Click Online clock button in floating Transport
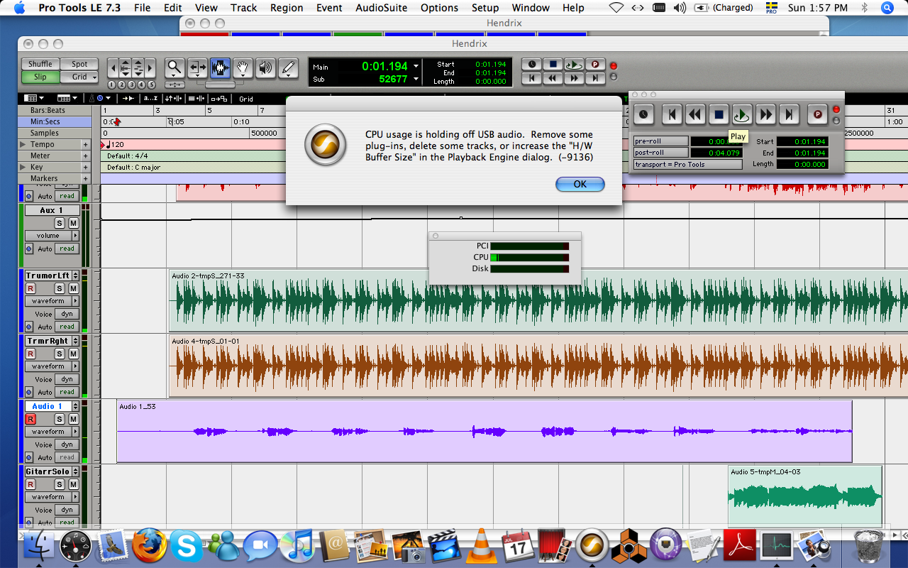908x568 pixels. point(644,114)
